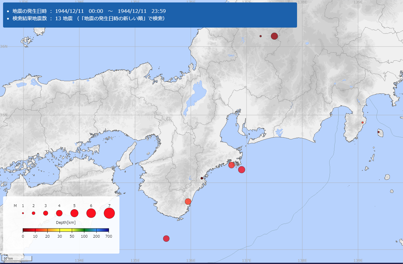This screenshot has width=403, height=264.
Task: Click the large dark red earthquake marker in northern Gifu
Action: point(274,36)
